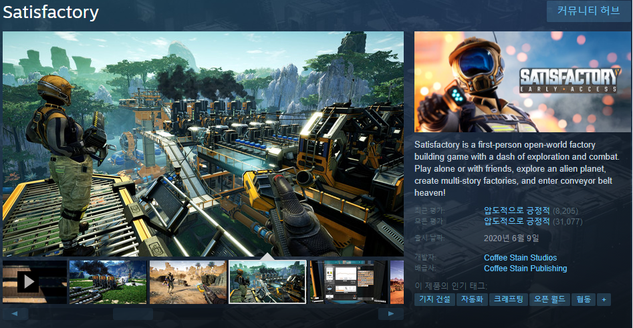Select the build menu interface screenshot thumbnail

point(349,282)
